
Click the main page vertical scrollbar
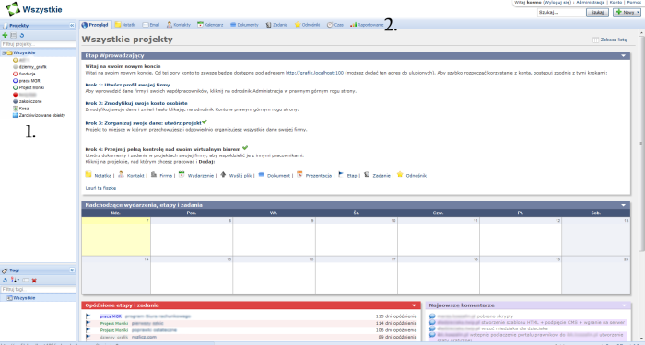coord(641,144)
